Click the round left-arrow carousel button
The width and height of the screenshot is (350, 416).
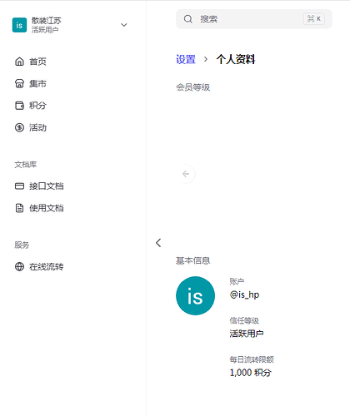tap(186, 174)
